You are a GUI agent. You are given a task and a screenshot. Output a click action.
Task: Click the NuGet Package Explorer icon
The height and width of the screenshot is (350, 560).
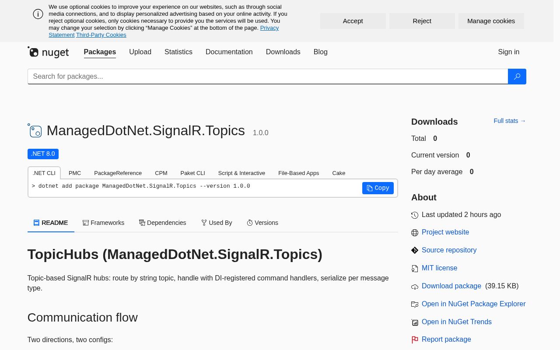click(x=415, y=304)
